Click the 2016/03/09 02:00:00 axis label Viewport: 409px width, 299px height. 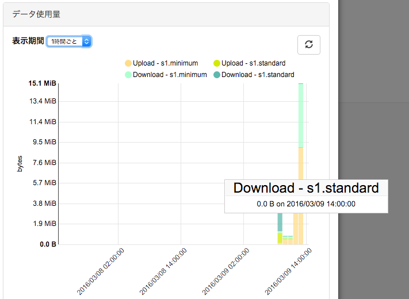pos(226,271)
